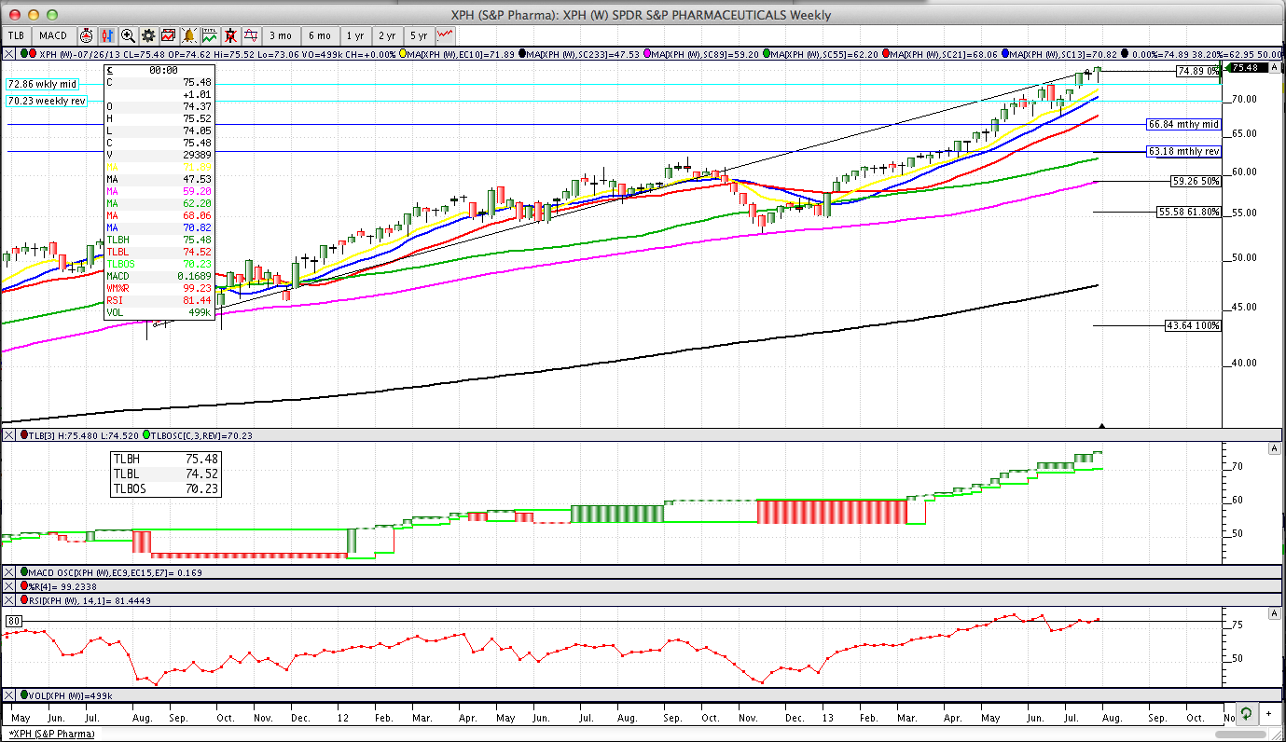Click the MACD 0.1689 row in data box
1286x742 pixels.
159,276
